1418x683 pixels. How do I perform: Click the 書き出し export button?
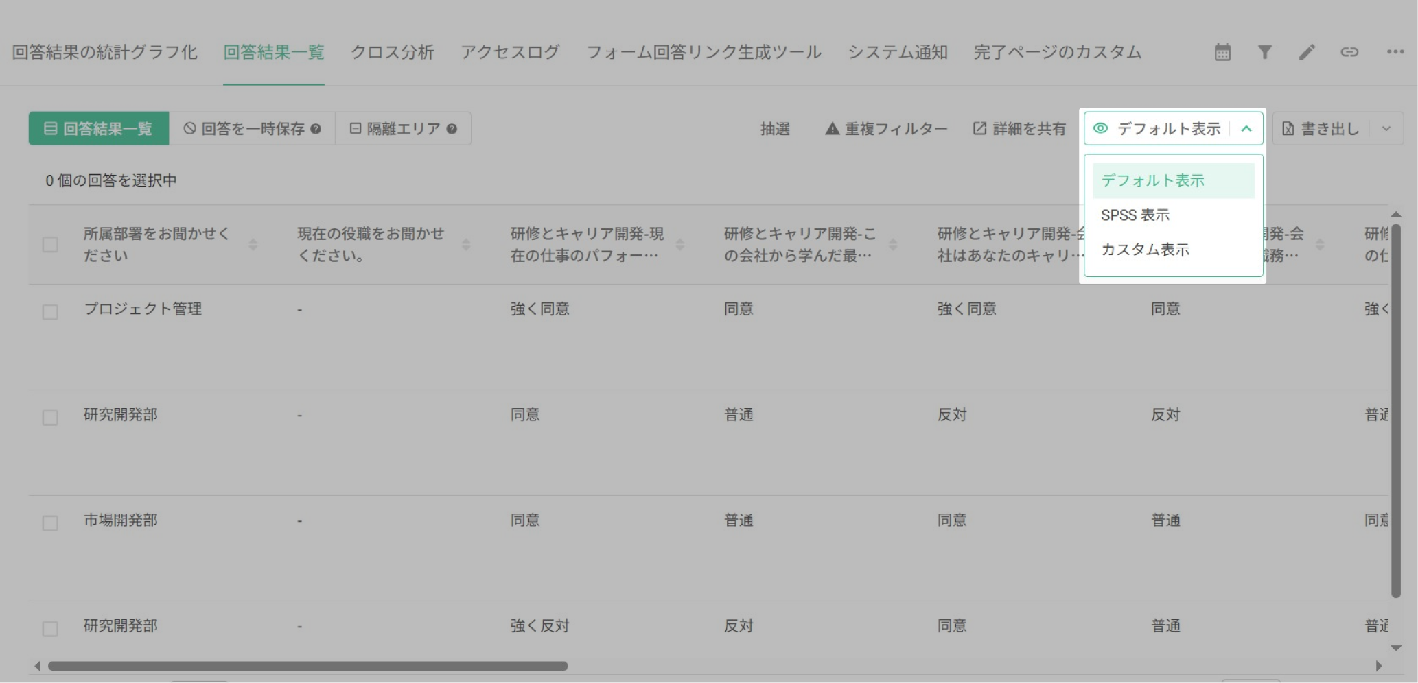tap(1321, 129)
